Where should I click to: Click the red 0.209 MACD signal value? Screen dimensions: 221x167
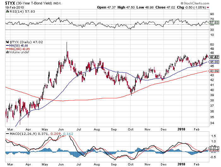point(55,134)
